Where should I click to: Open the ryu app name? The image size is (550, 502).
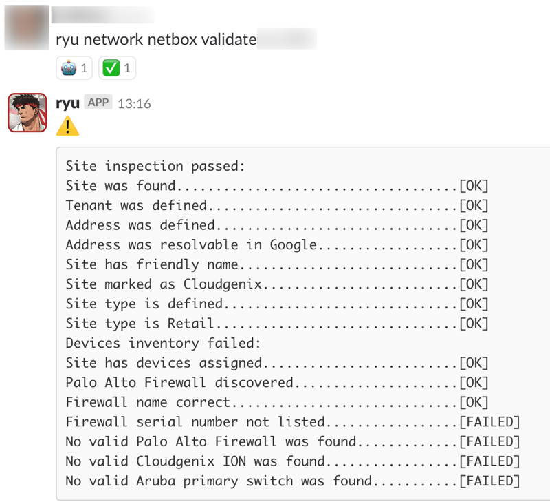(67, 103)
